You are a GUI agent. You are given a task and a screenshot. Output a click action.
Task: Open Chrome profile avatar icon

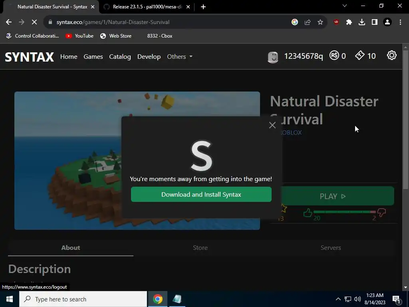pyautogui.click(x=387, y=22)
